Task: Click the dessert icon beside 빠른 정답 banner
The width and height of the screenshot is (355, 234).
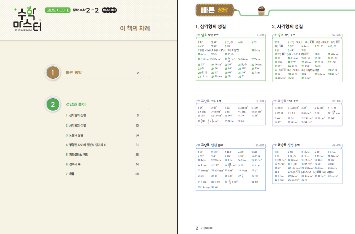Action: (x=261, y=11)
